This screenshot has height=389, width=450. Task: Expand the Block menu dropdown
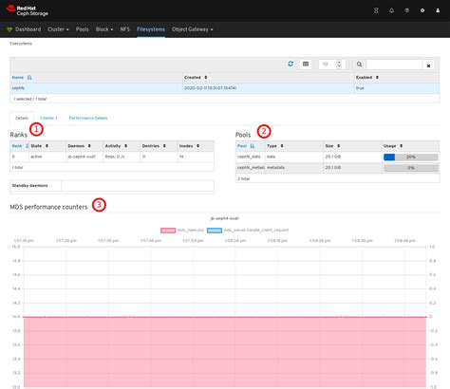click(x=104, y=29)
